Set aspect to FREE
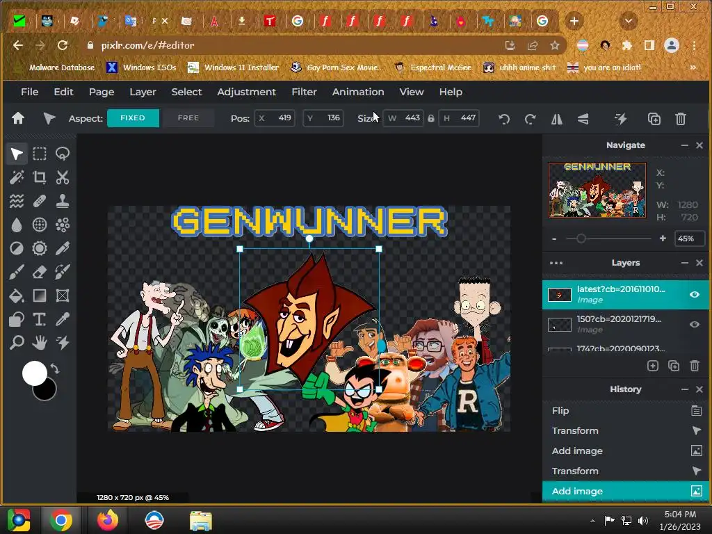 pos(188,118)
